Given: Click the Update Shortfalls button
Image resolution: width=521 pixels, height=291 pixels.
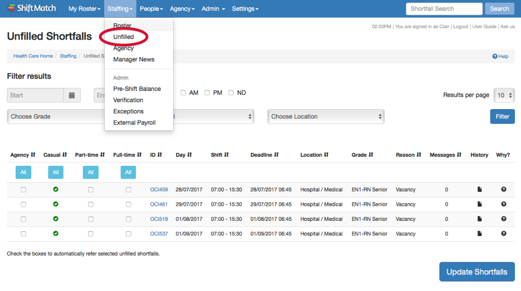Looking at the screenshot, I should [x=477, y=272].
